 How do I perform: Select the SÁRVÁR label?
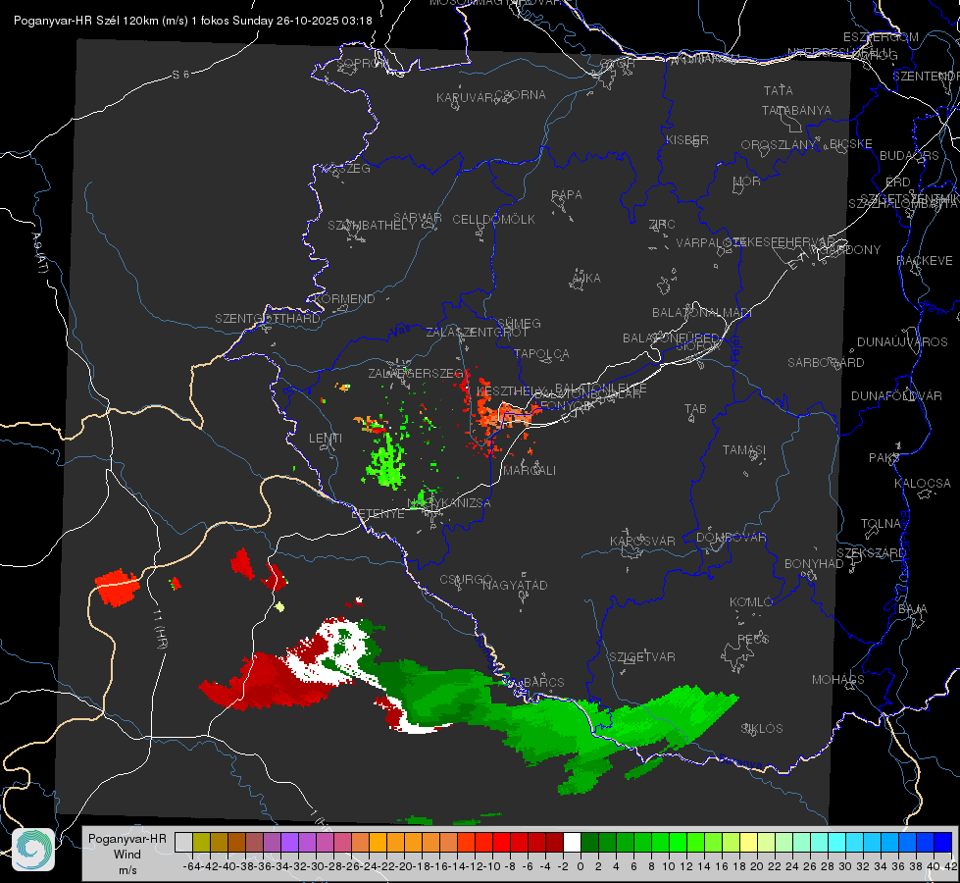coord(418,217)
